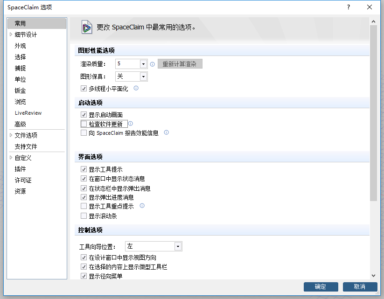Click the SpaceClaim logo icon in header

point(87,27)
